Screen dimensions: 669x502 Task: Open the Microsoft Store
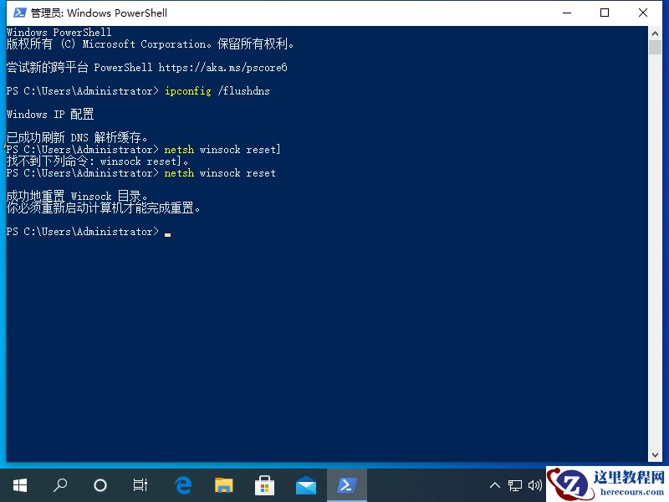pyautogui.click(x=264, y=485)
